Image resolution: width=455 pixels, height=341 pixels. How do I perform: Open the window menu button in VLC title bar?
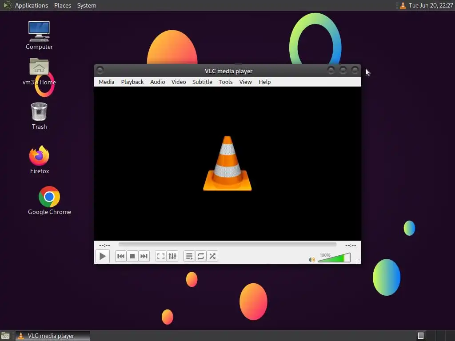pos(100,70)
